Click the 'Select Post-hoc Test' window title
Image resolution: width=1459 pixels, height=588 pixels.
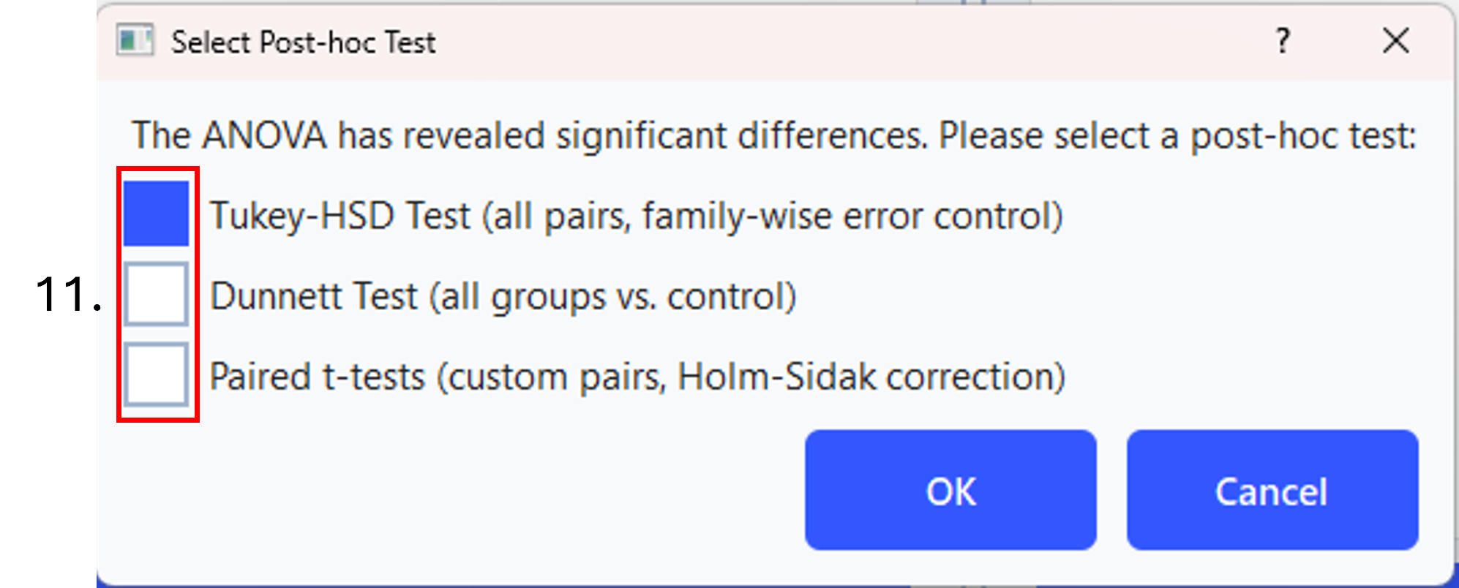[304, 42]
